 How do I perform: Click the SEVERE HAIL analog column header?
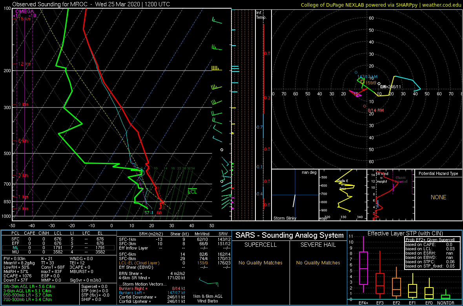click(318, 245)
